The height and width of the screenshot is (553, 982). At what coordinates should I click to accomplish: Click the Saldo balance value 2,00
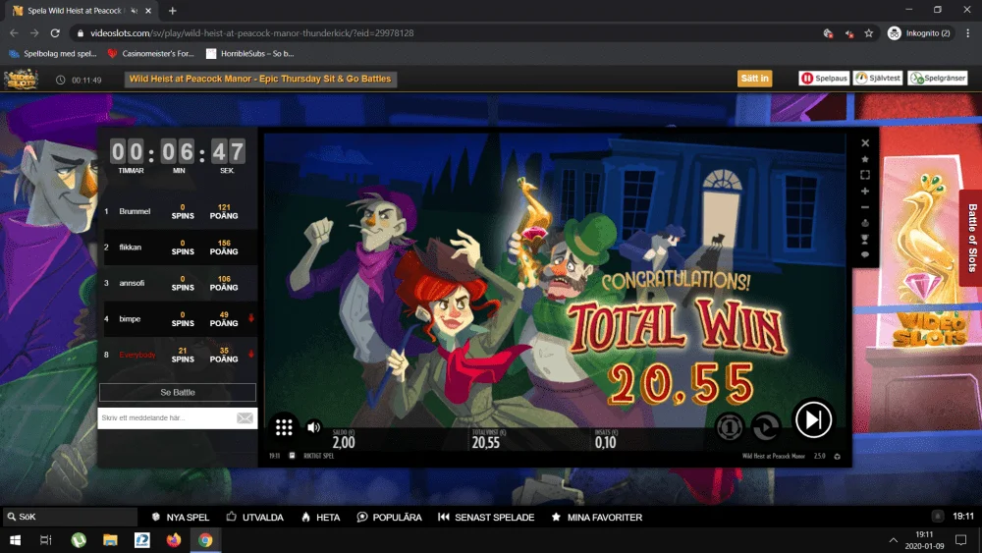tap(343, 442)
